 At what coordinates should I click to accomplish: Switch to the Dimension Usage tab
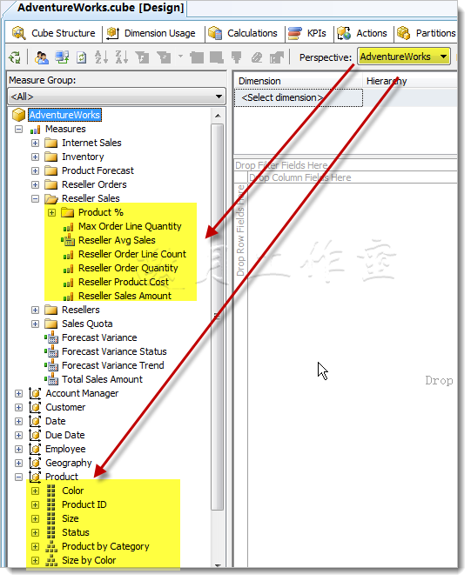[x=151, y=33]
